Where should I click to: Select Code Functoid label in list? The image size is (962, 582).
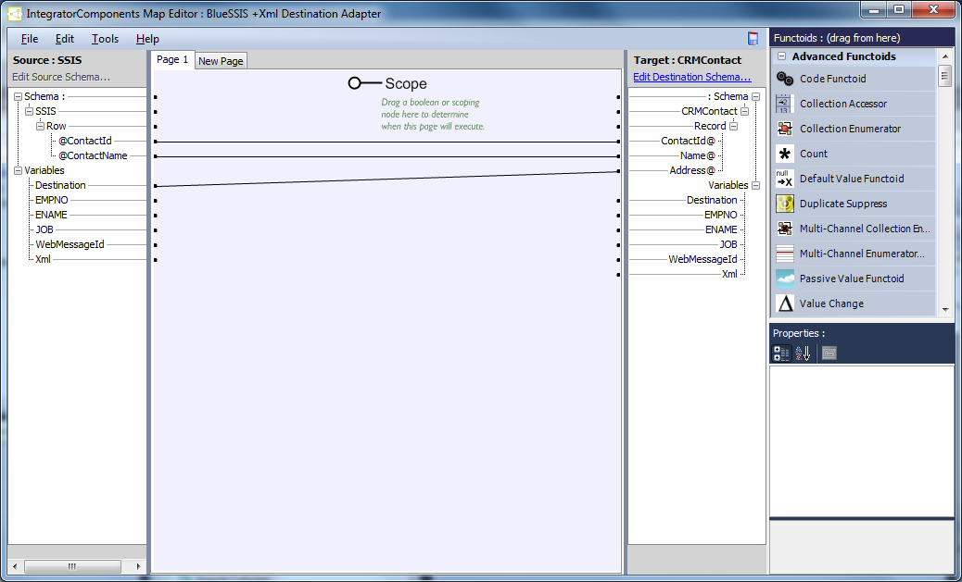(832, 79)
